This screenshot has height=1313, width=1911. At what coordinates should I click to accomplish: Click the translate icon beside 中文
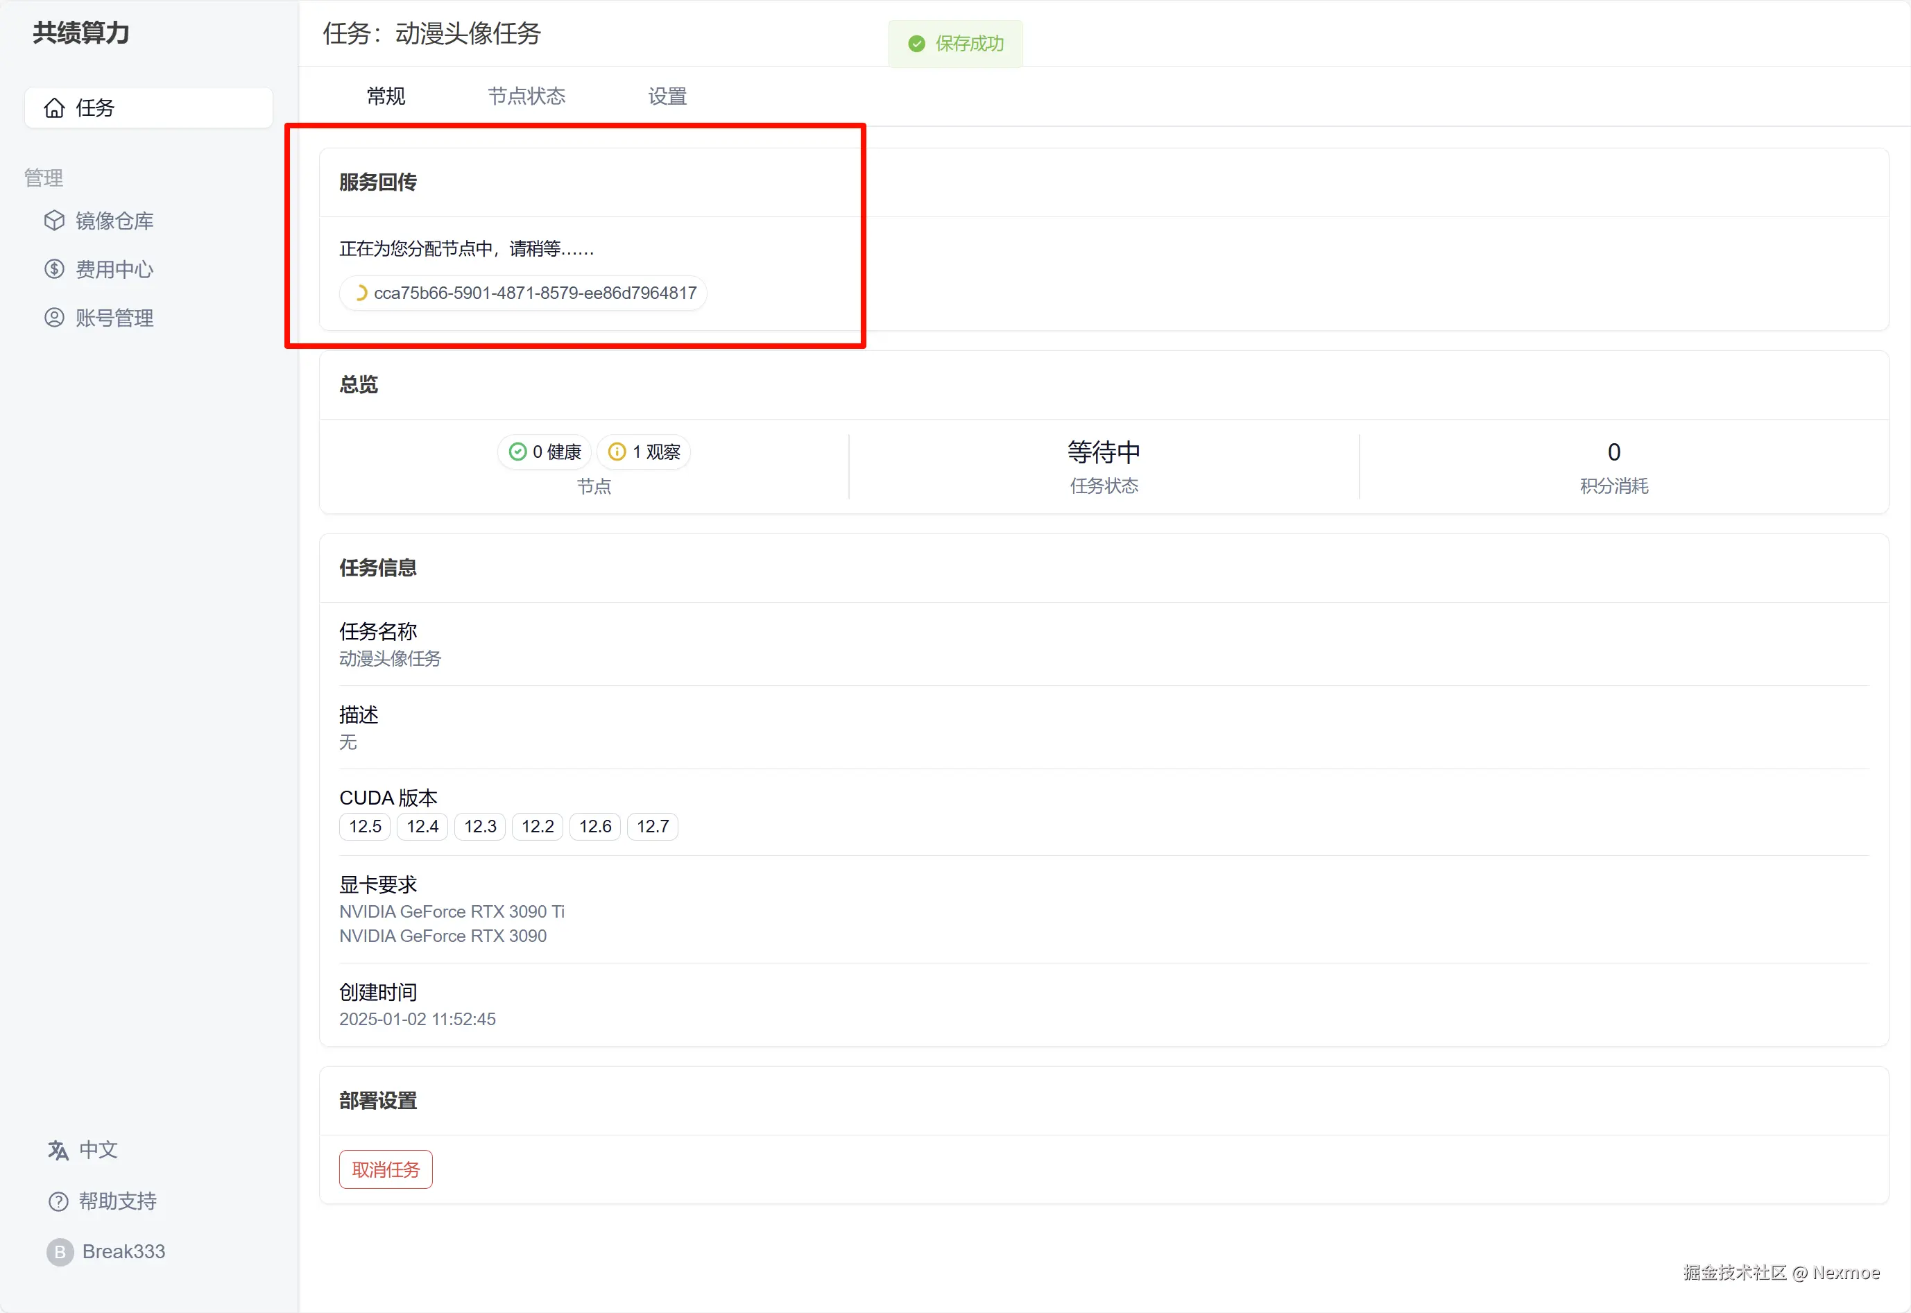click(x=58, y=1150)
